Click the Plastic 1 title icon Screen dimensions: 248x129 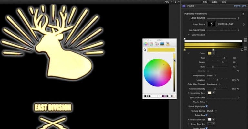click(x=184, y=6)
